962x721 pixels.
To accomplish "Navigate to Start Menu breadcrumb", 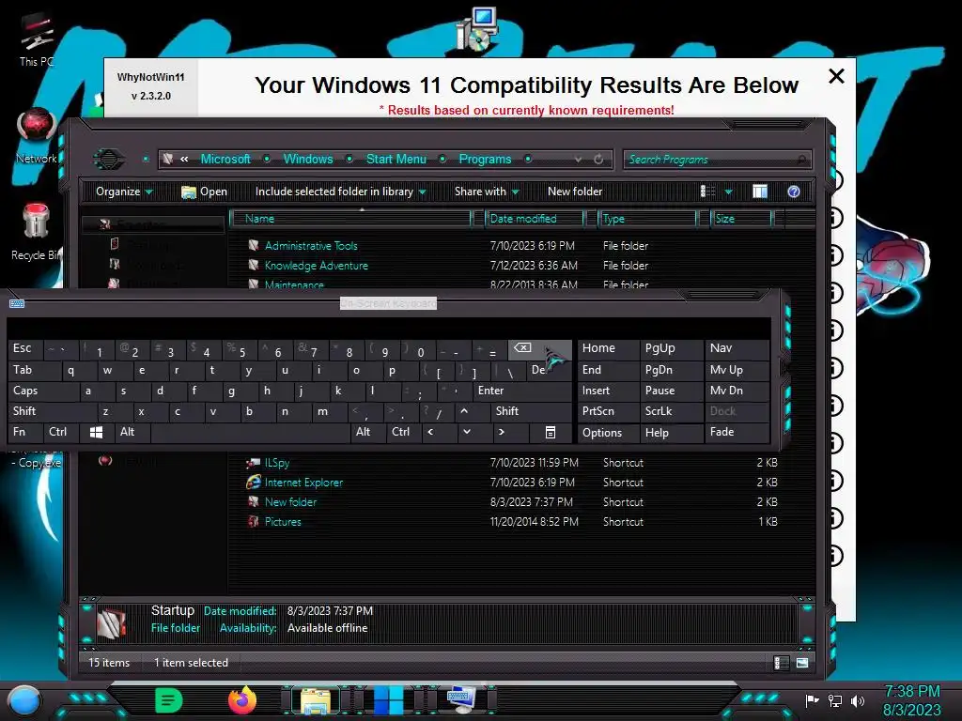I will [x=396, y=160].
